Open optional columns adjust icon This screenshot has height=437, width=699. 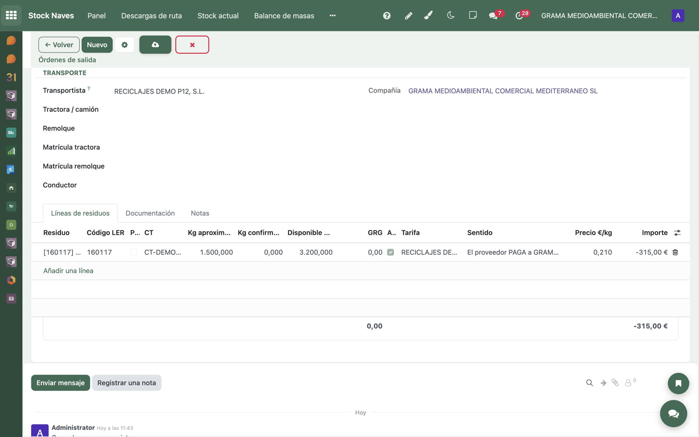(x=677, y=233)
